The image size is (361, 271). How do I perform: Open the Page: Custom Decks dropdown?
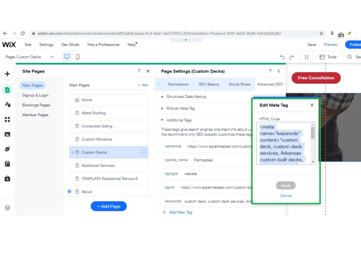pyautogui.click(x=30, y=57)
